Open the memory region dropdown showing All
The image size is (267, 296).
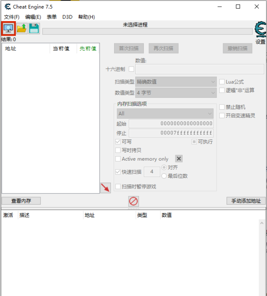165,113
